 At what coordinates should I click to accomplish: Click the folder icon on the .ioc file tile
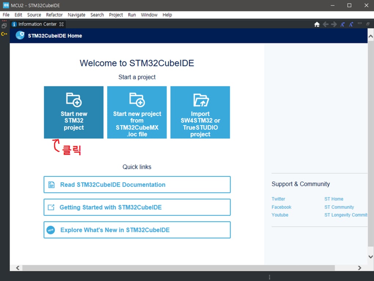(x=137, y=100)
